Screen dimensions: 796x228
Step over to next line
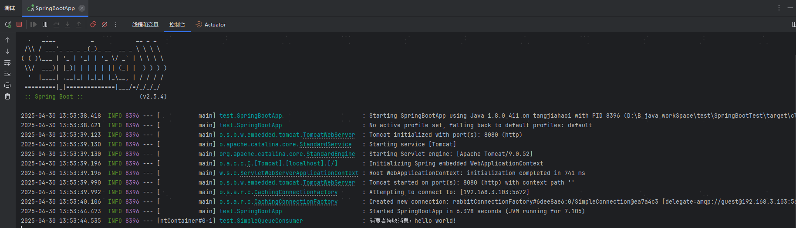56,24
